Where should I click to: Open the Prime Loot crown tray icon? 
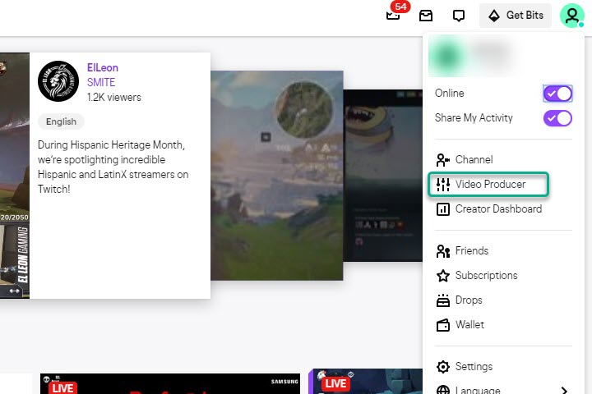(x=426, y=16)
